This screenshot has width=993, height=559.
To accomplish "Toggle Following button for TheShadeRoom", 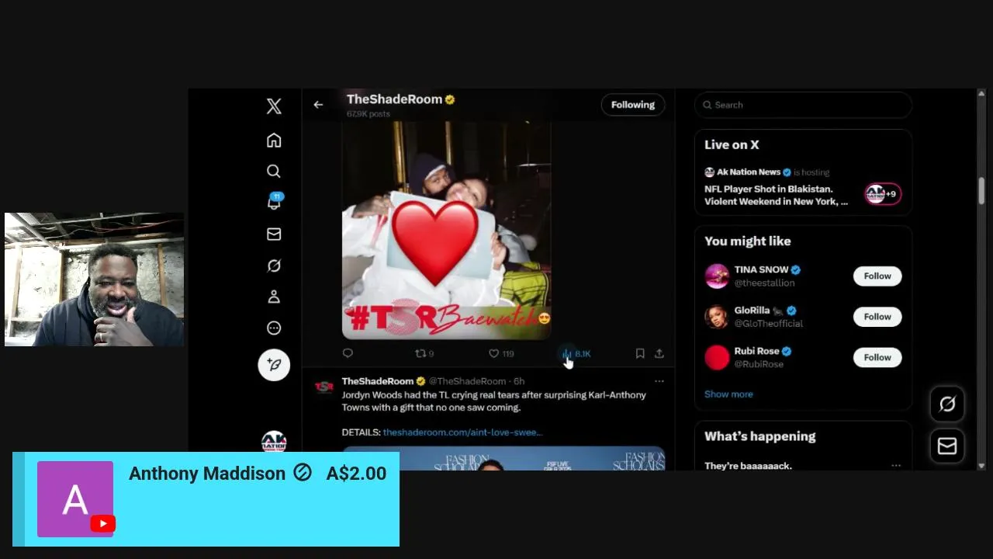I will 633,105.
